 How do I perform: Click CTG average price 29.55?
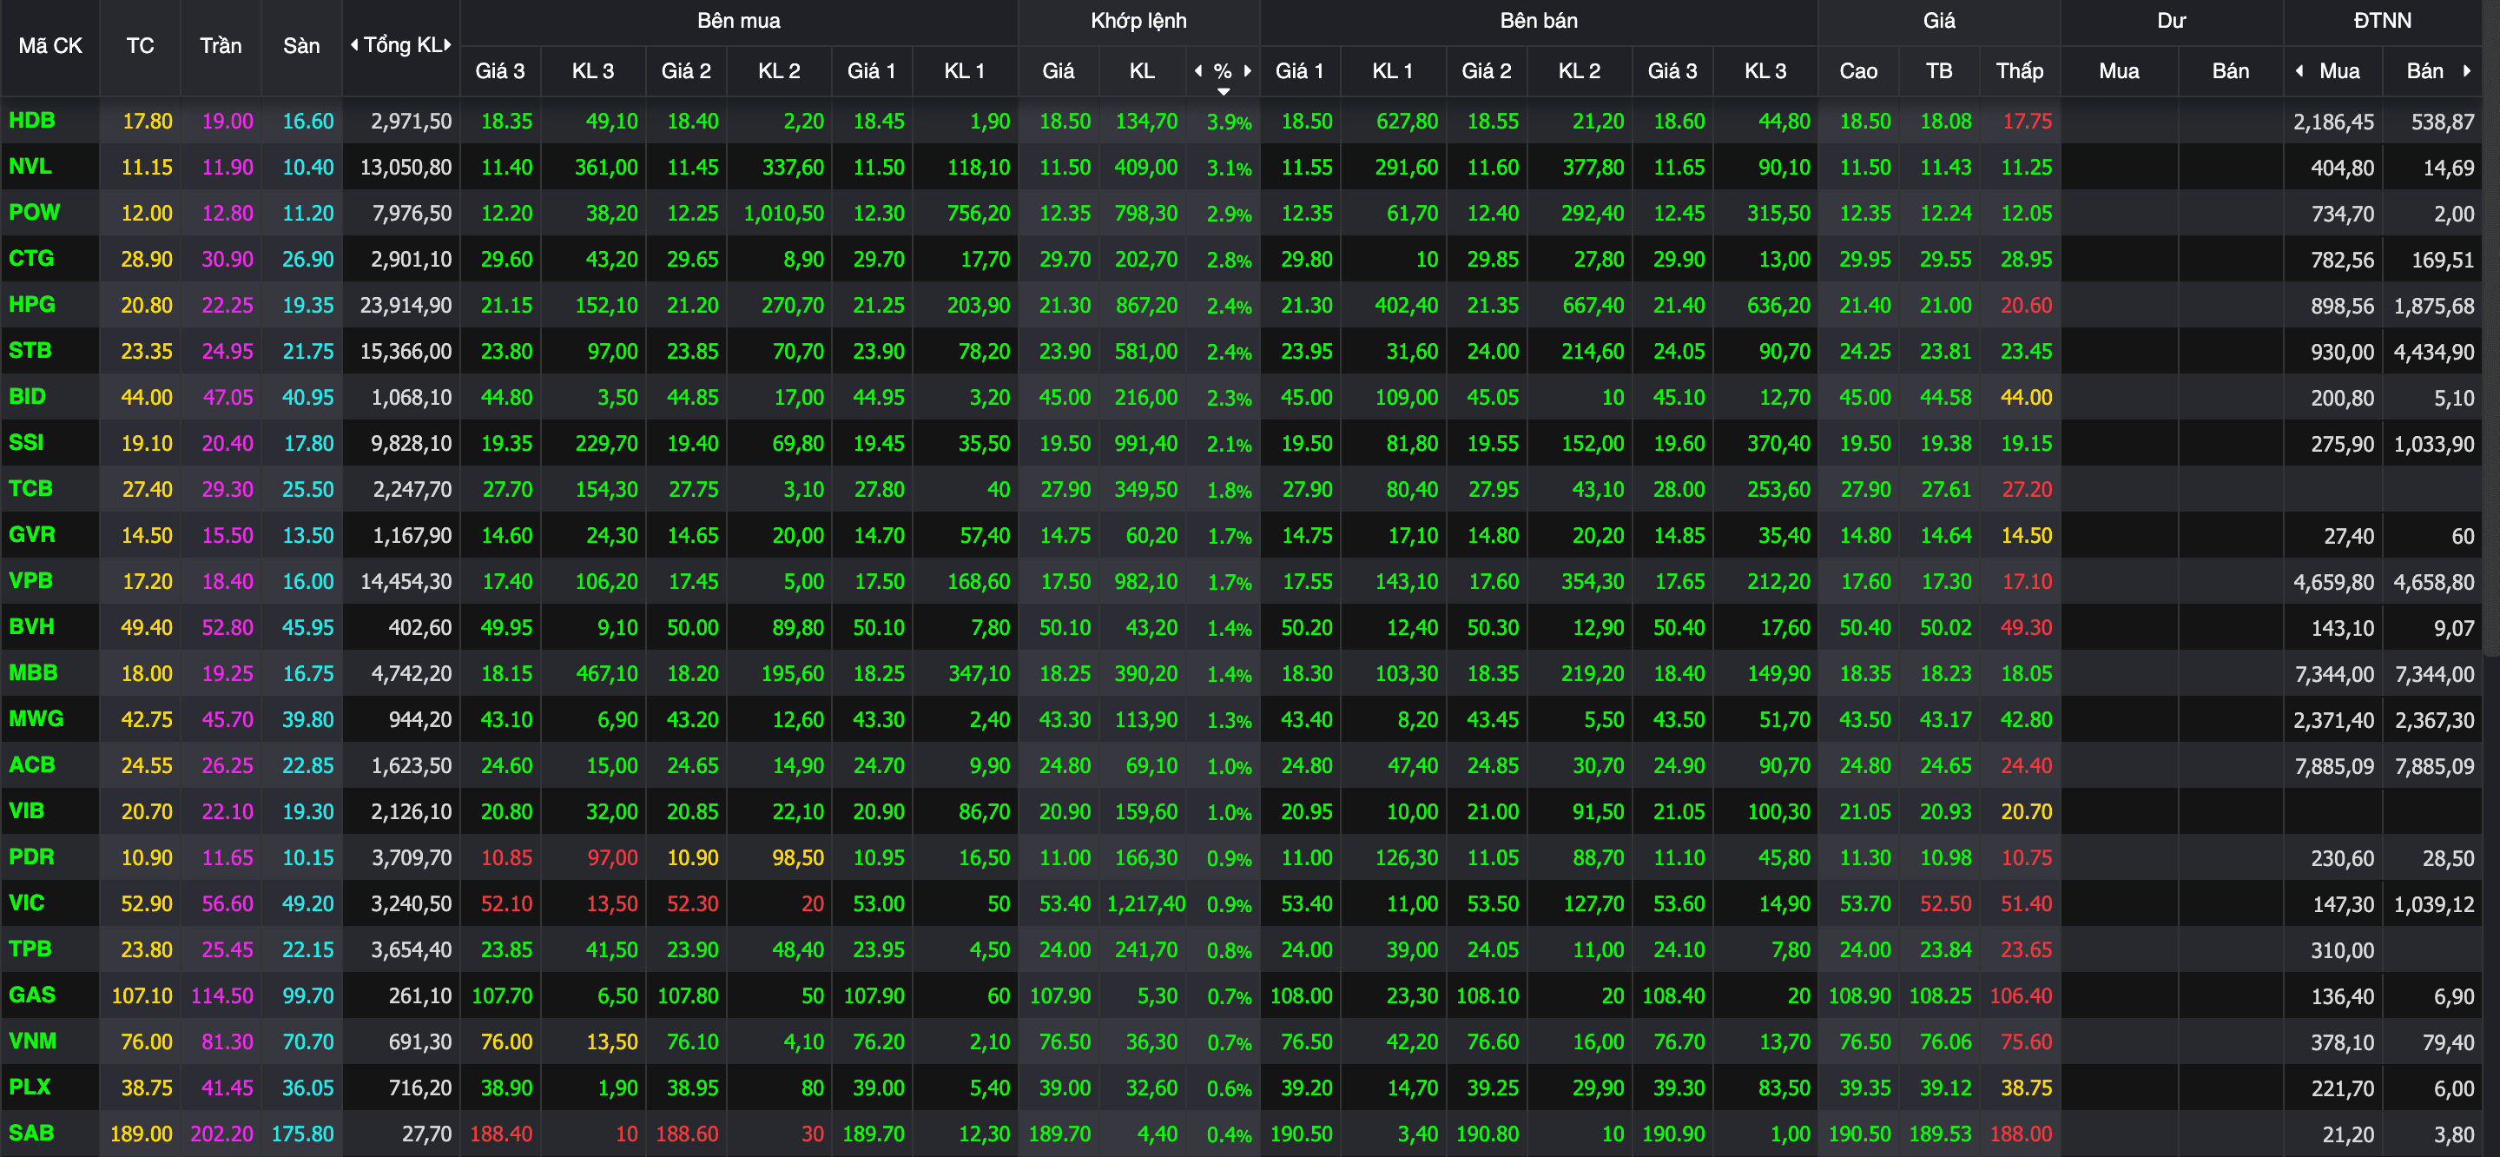pos(1946,259)
